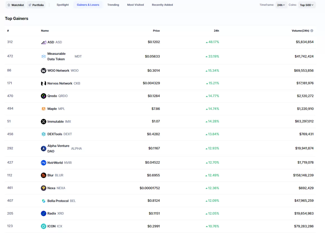The image size is (325, 235).
Task: Sort by the Price column header
Action: tap(156, 31)
